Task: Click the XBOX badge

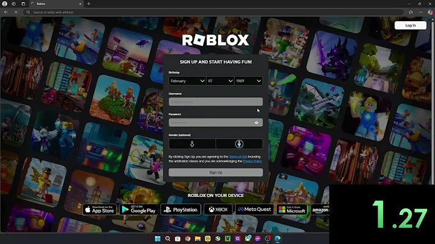Action: click(218, 210)
